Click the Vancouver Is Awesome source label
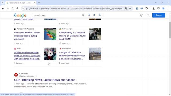 click(x=26, y=29)
